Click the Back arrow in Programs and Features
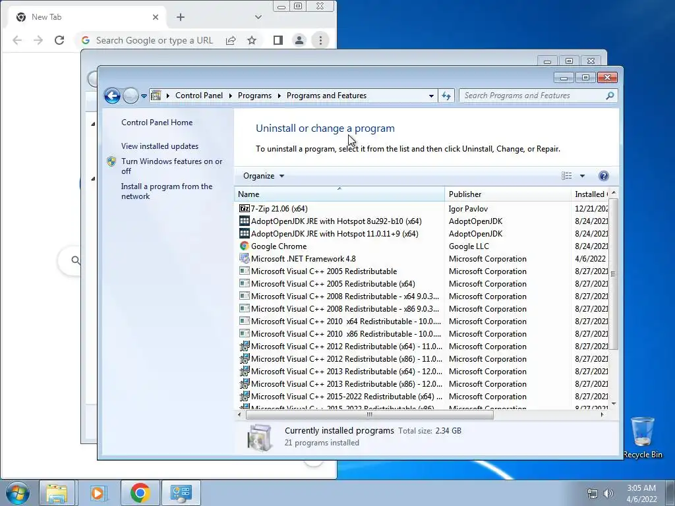 point(112,96)
